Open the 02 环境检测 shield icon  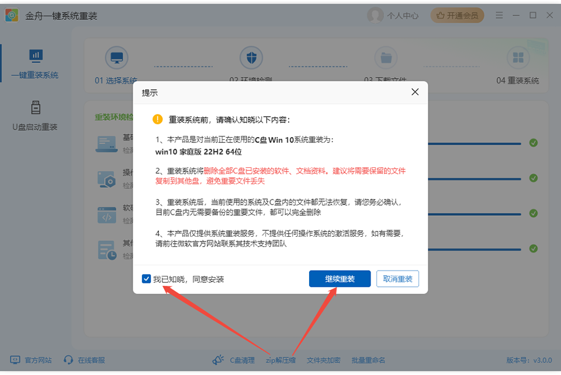tap(251, 57)
